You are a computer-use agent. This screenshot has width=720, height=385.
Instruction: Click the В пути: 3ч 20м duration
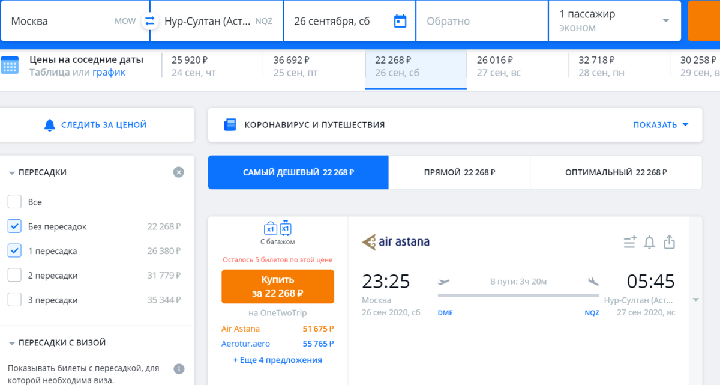[518, 281]
